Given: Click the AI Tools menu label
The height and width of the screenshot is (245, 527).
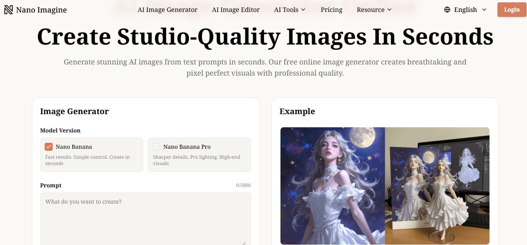Looking at the screenshot, I should (286, 10).
